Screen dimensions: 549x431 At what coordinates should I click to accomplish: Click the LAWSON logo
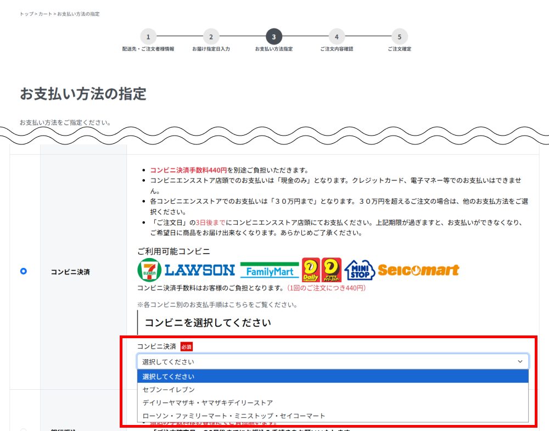[x=200, y=270]
